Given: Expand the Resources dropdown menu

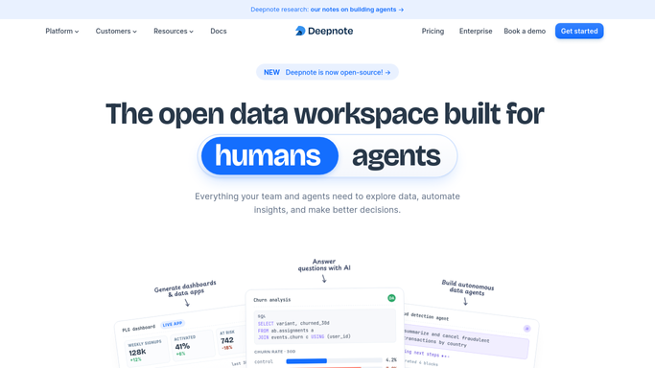Looking at the screenshot, I should [174, 31].
